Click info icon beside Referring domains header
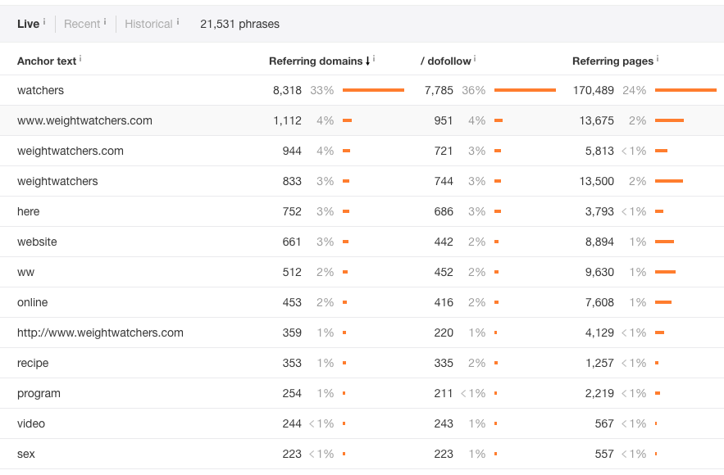This screenshot has width=724, height=475. tap(374, 59)
